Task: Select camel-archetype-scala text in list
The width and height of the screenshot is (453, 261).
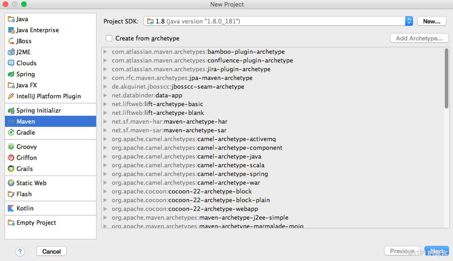Action: click(231, 165)
